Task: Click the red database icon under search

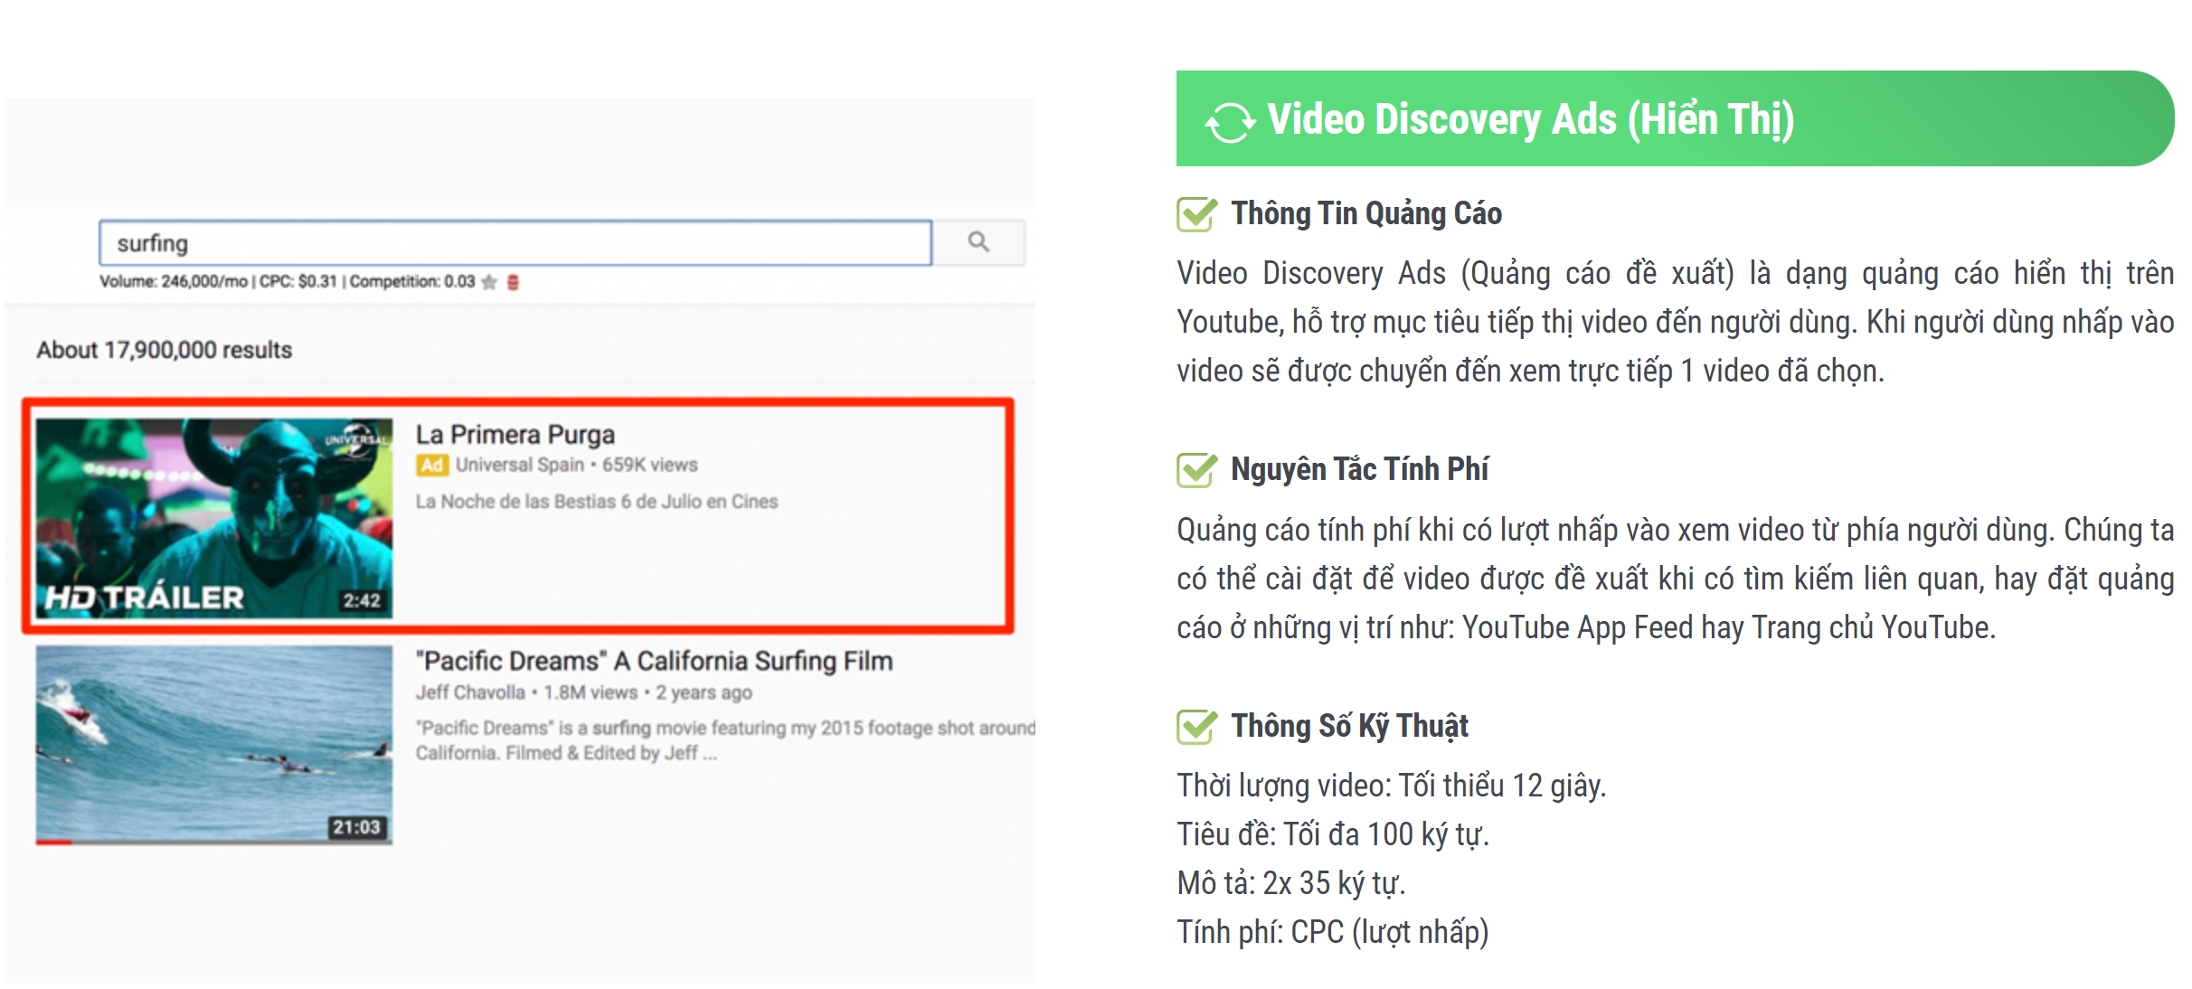Action: coord(513,282)
